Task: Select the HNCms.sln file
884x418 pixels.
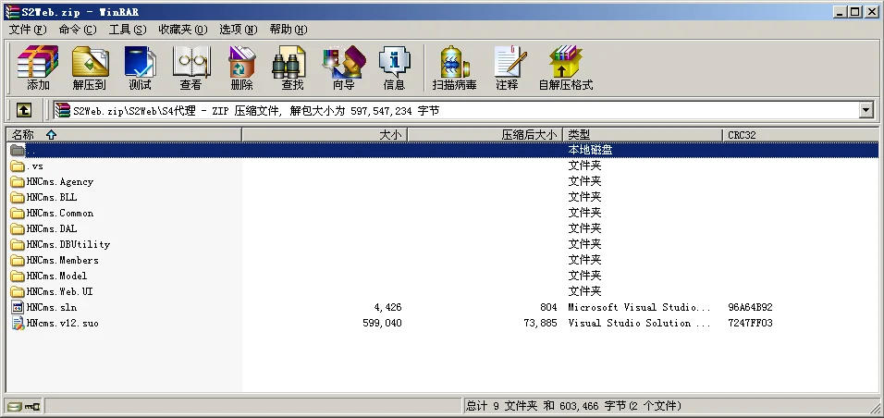Action: [52, 307]
